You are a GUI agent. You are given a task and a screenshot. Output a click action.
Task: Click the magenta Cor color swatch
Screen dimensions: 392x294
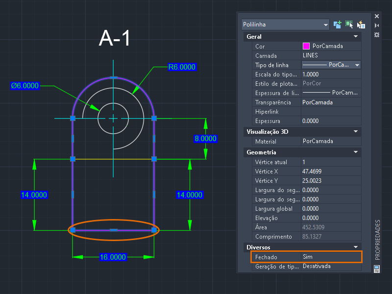pos(306,46)
